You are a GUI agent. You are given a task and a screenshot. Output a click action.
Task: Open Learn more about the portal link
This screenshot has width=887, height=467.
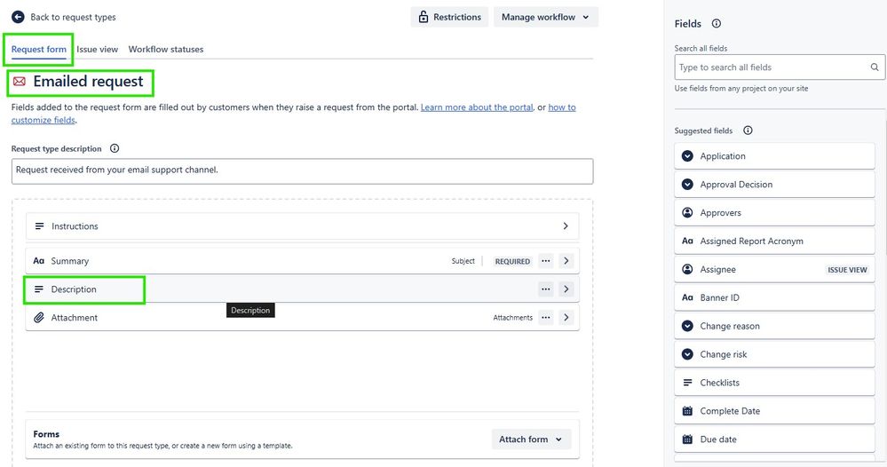477,107
